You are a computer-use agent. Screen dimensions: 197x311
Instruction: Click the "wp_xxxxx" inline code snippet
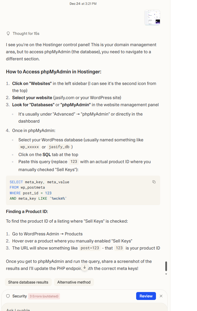point(29,147)
